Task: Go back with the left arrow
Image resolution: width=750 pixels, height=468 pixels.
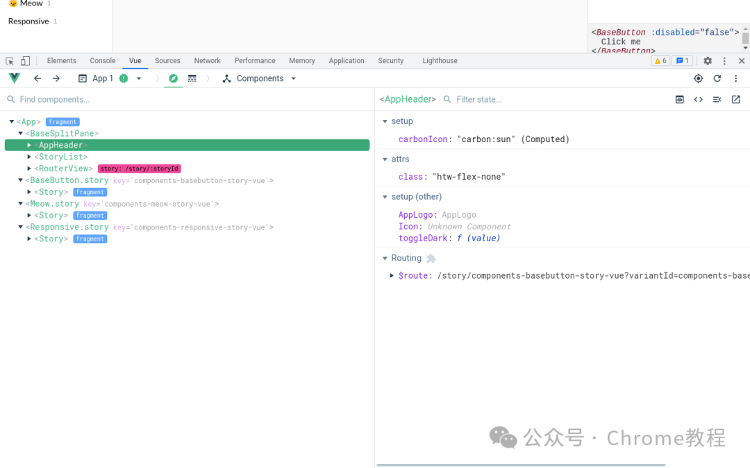Action: [x=37, y=78]
